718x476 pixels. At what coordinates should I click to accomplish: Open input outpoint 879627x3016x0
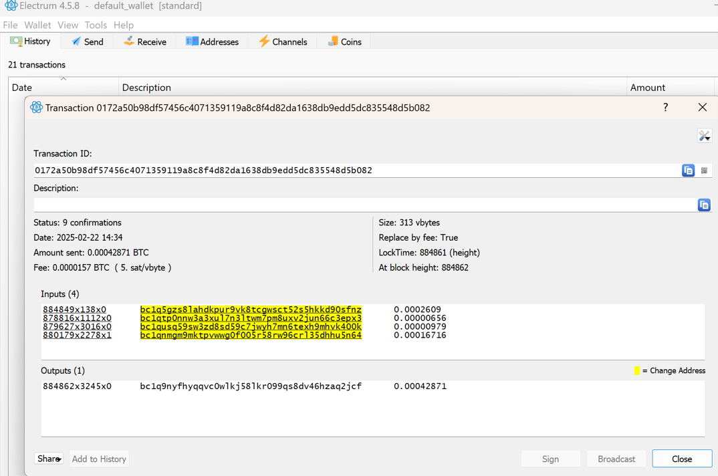point(77,327)
